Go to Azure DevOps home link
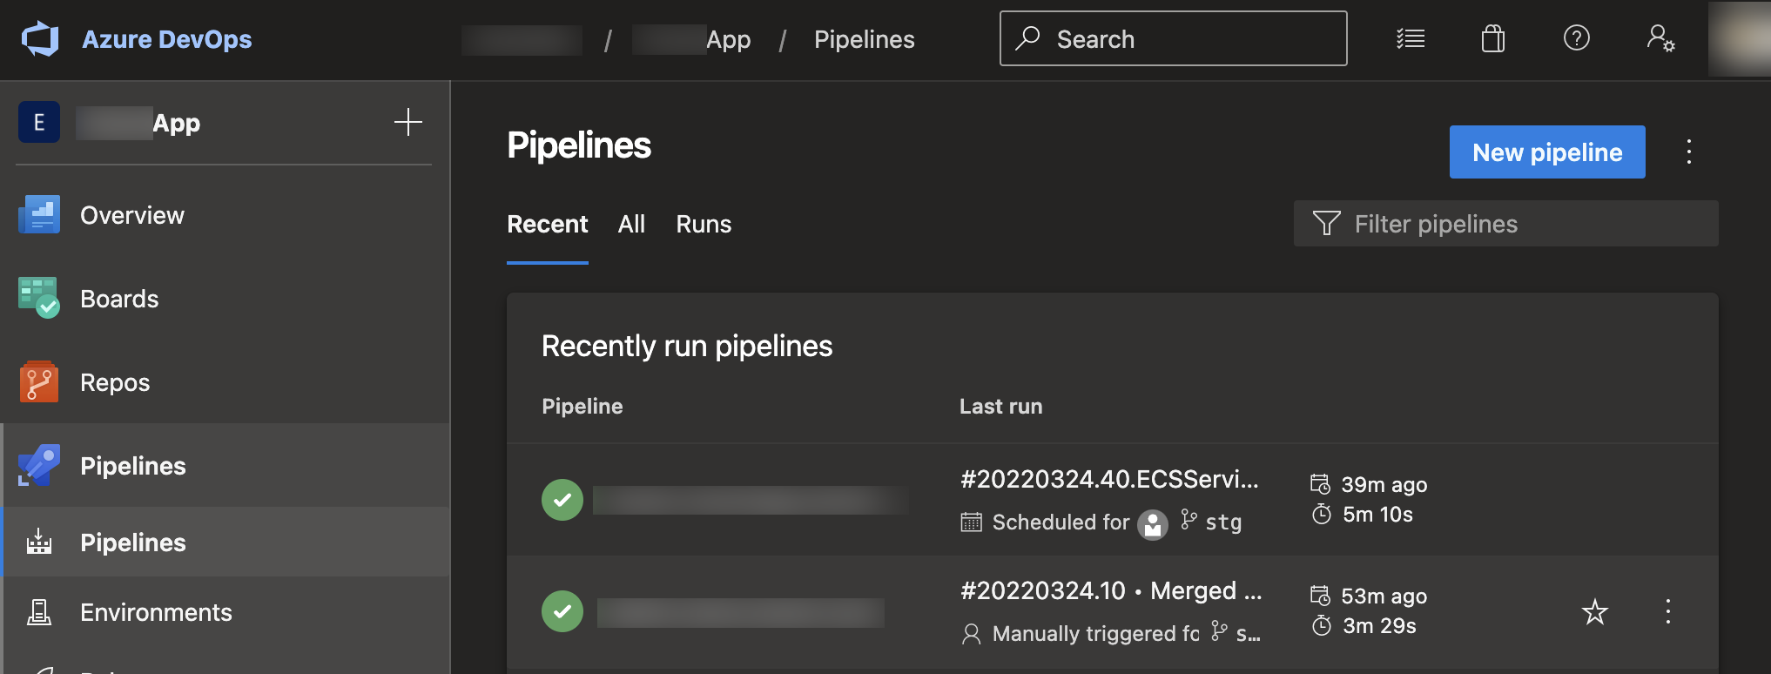This screenshot has width=1771, height=674. coord(166,39)
